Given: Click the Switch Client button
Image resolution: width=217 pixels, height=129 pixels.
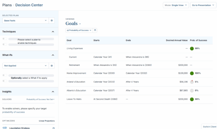Looking at the screenshot, I should (x=209, y=126).
